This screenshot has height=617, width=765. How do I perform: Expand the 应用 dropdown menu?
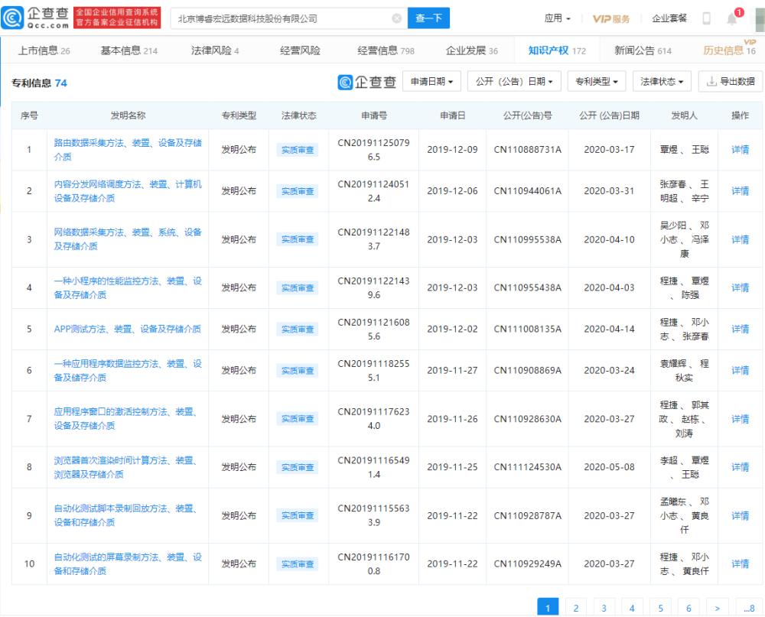click(557, 18)
